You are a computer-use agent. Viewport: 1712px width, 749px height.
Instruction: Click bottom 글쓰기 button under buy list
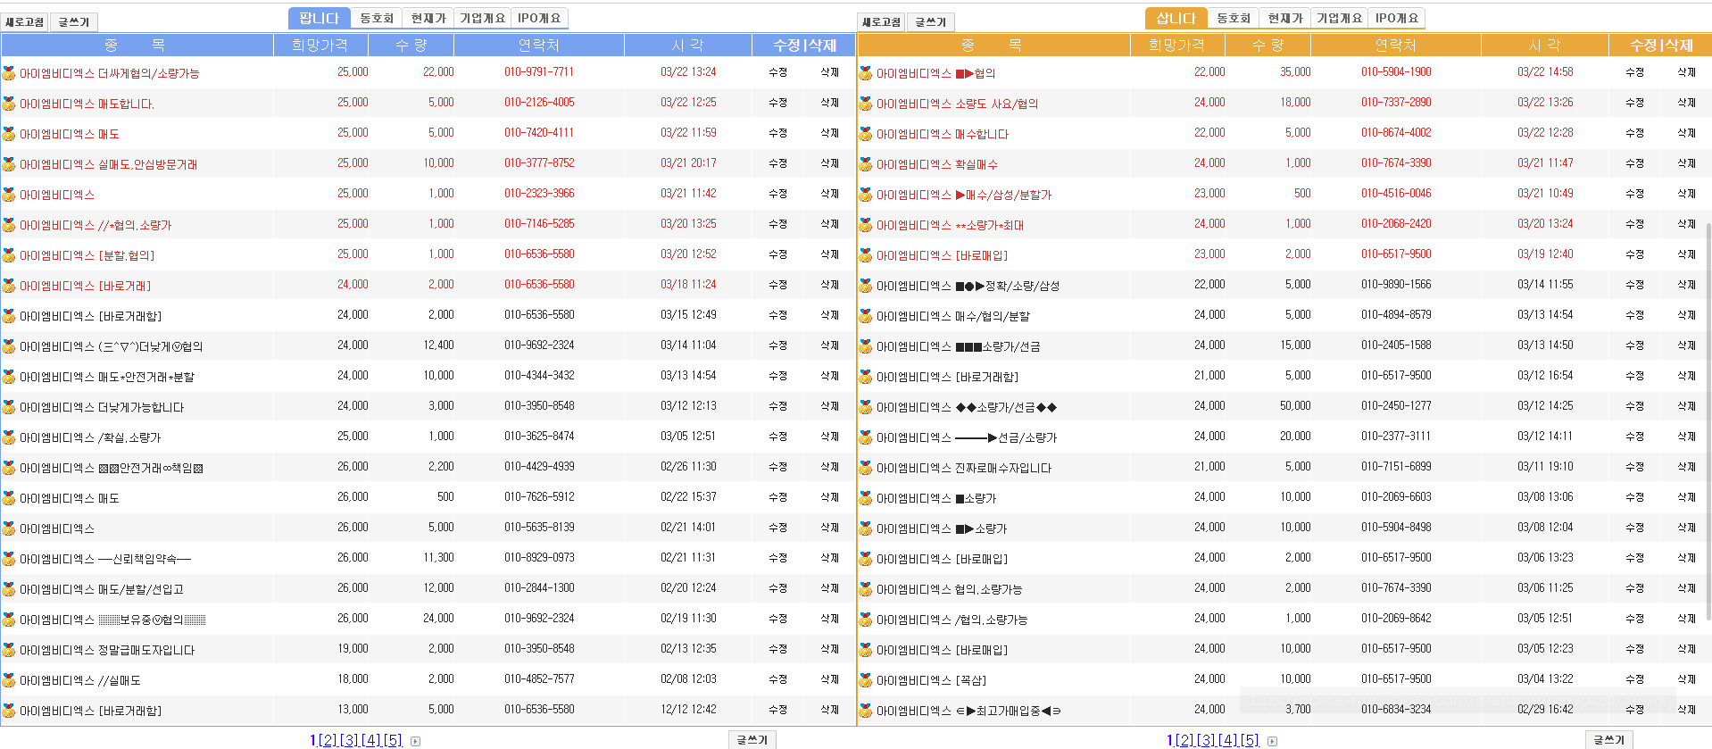pyautogui.click(x=1609, y=740)
